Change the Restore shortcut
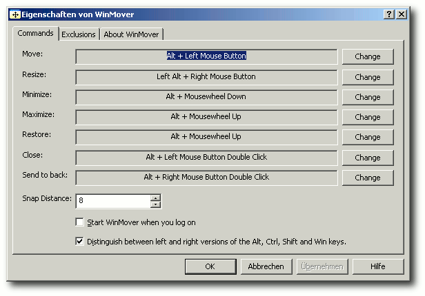Screen dimensions: 425x296 367,137
